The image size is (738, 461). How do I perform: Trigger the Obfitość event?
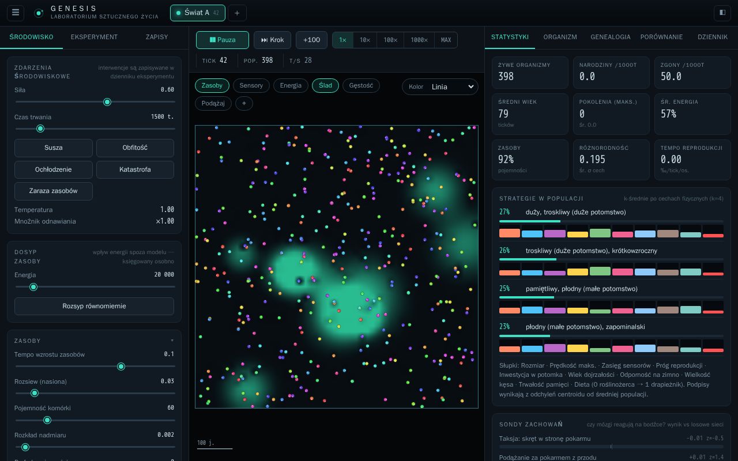(135, 148)
